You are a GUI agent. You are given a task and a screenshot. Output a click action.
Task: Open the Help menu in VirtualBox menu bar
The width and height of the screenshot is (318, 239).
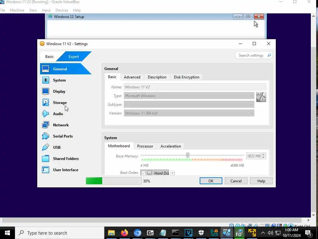77,10
